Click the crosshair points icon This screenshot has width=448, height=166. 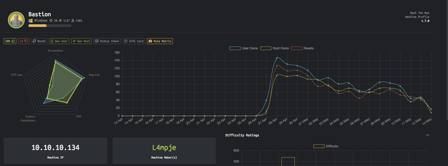(x=51, y=21)
